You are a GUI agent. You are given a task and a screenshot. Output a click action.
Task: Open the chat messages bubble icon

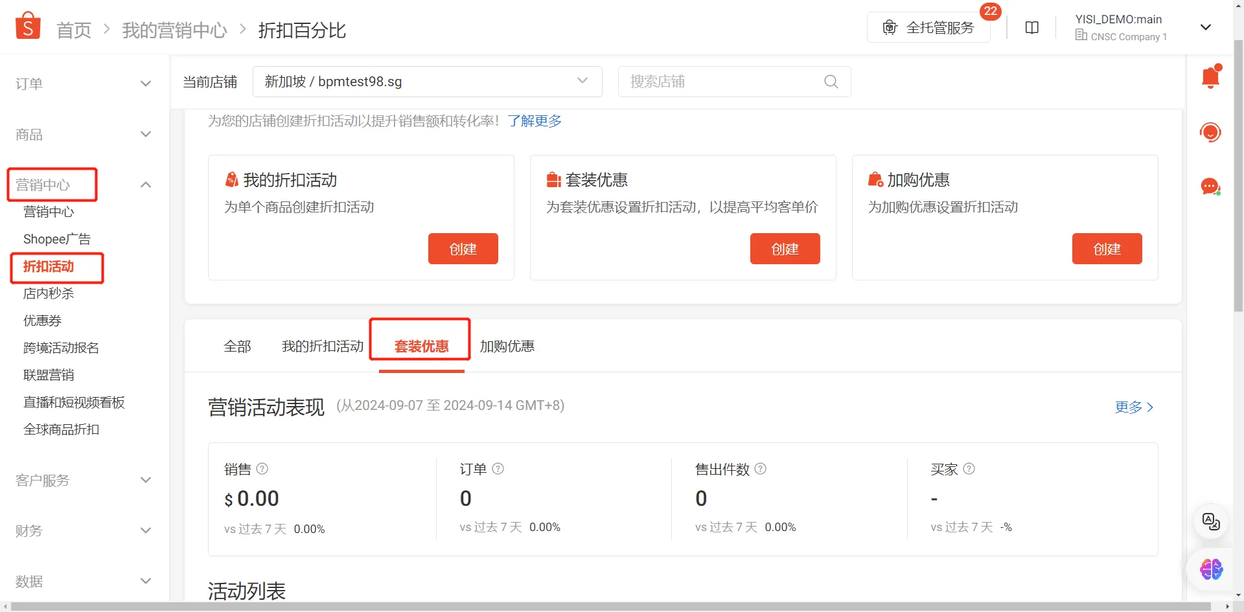click(1210, 187)
